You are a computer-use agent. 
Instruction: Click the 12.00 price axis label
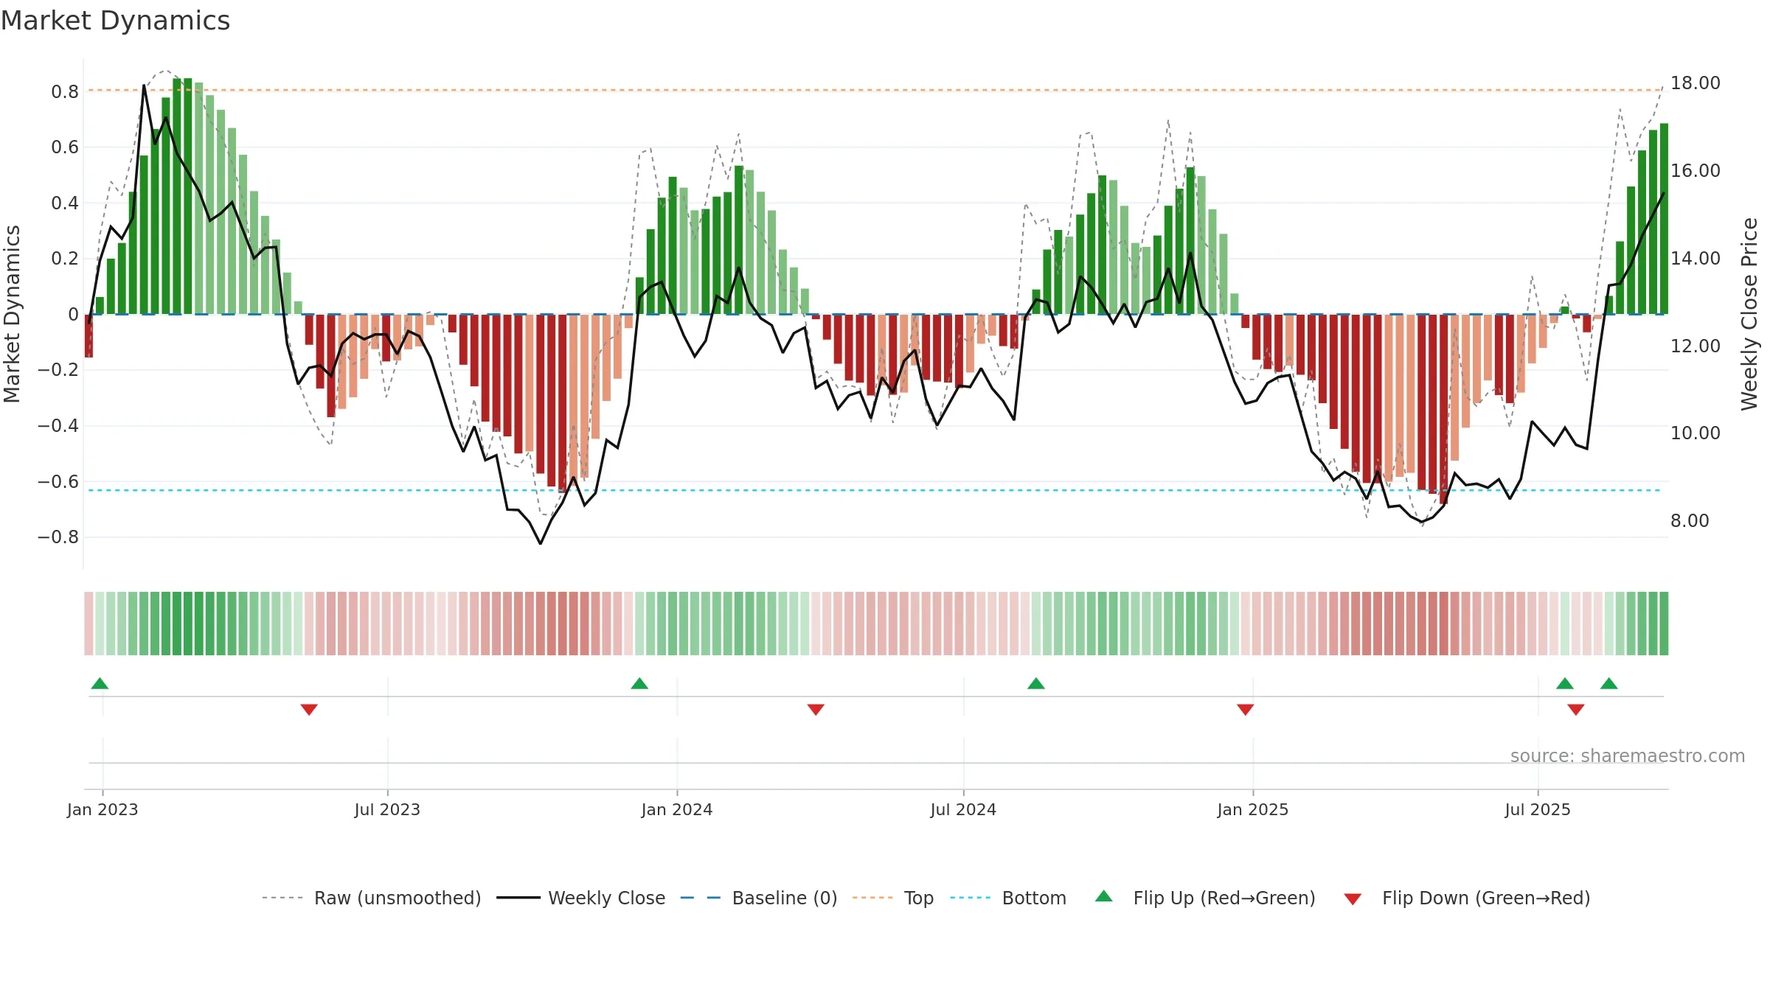[x=1696, y=346]
